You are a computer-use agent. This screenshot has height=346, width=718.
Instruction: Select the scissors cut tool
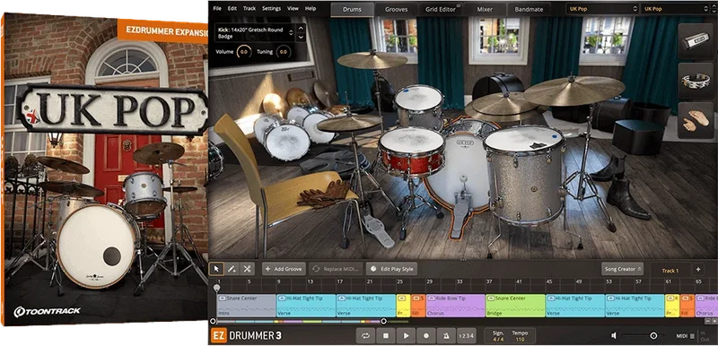247,269
